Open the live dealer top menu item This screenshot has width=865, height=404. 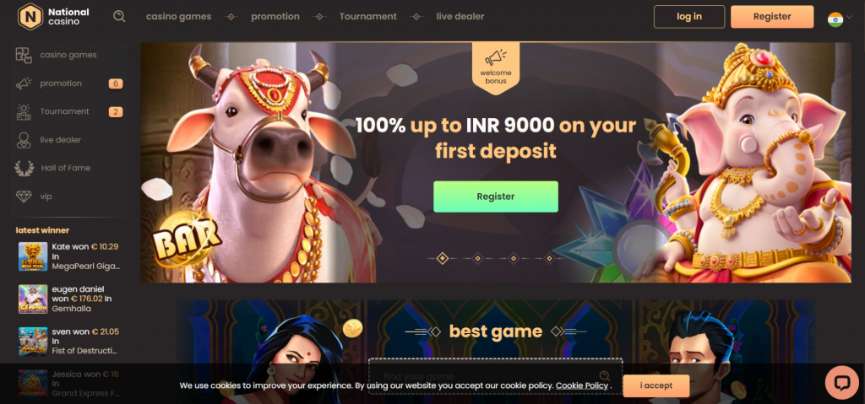click(460, 17)
